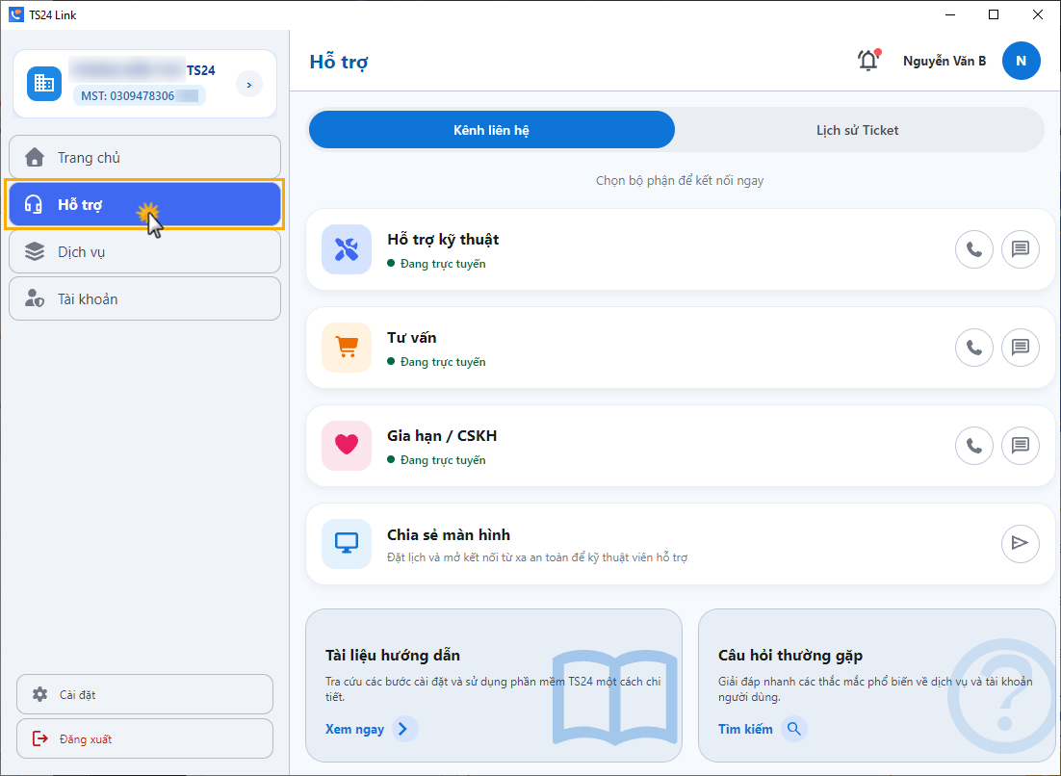The height and width of the screenshot is (776, 1061).
Task: Open Tài khoản in the sidebar
Action: (x=144, y=299)
